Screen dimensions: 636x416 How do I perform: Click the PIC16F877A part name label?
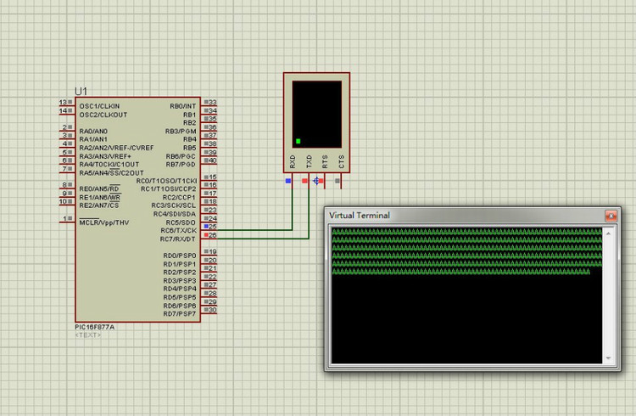95,327
